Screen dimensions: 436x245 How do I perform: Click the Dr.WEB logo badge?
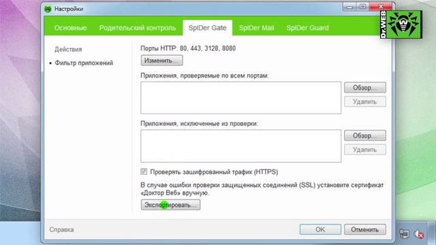[x=401, y=24]
